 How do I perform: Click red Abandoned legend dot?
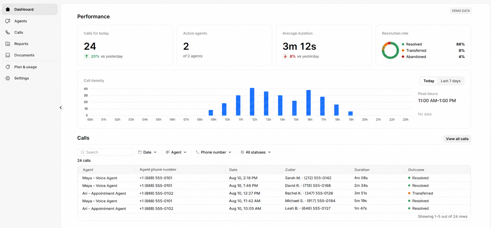(x=403, y=57)
